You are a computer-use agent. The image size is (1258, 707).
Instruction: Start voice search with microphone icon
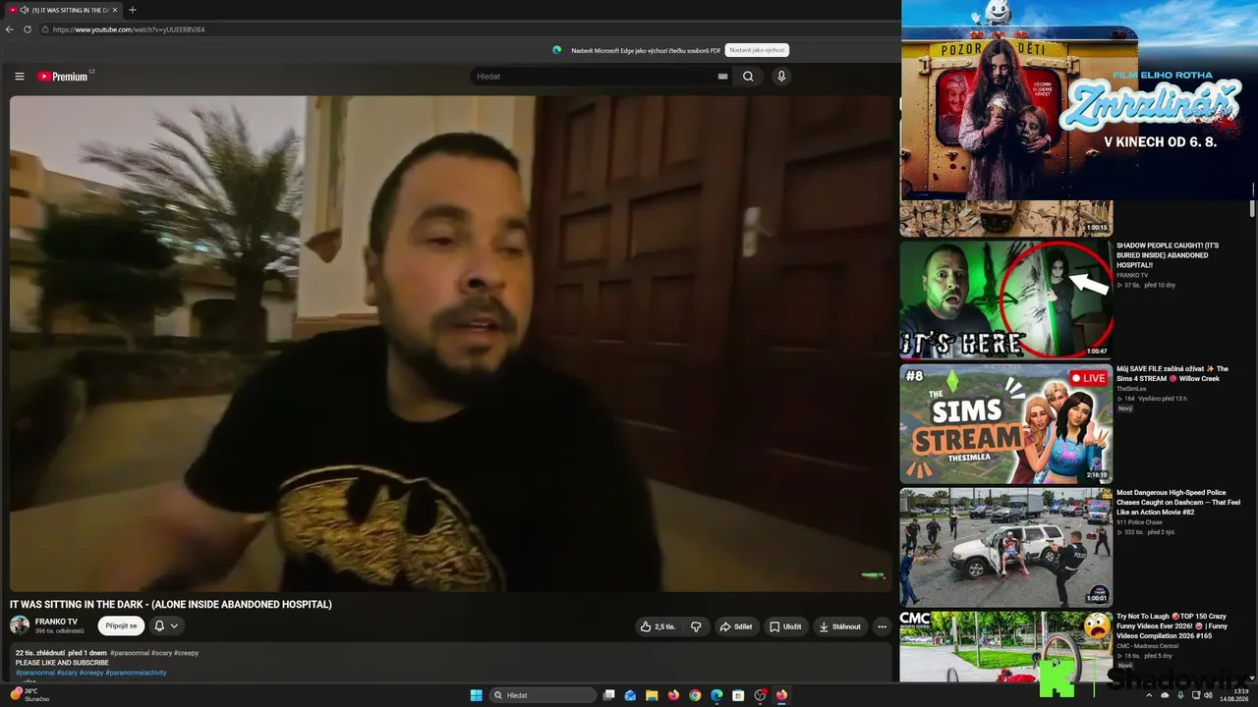click(781, 77)
